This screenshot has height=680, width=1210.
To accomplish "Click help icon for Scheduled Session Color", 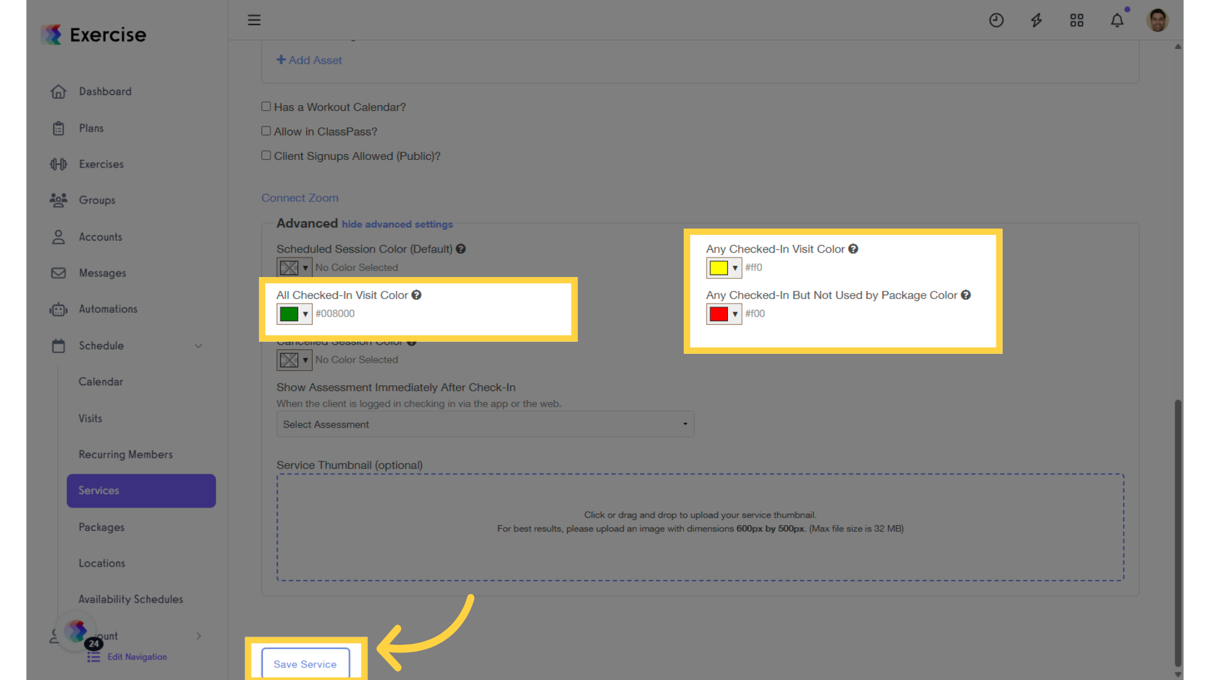I will pyautogui.click(x=461, y=249).
